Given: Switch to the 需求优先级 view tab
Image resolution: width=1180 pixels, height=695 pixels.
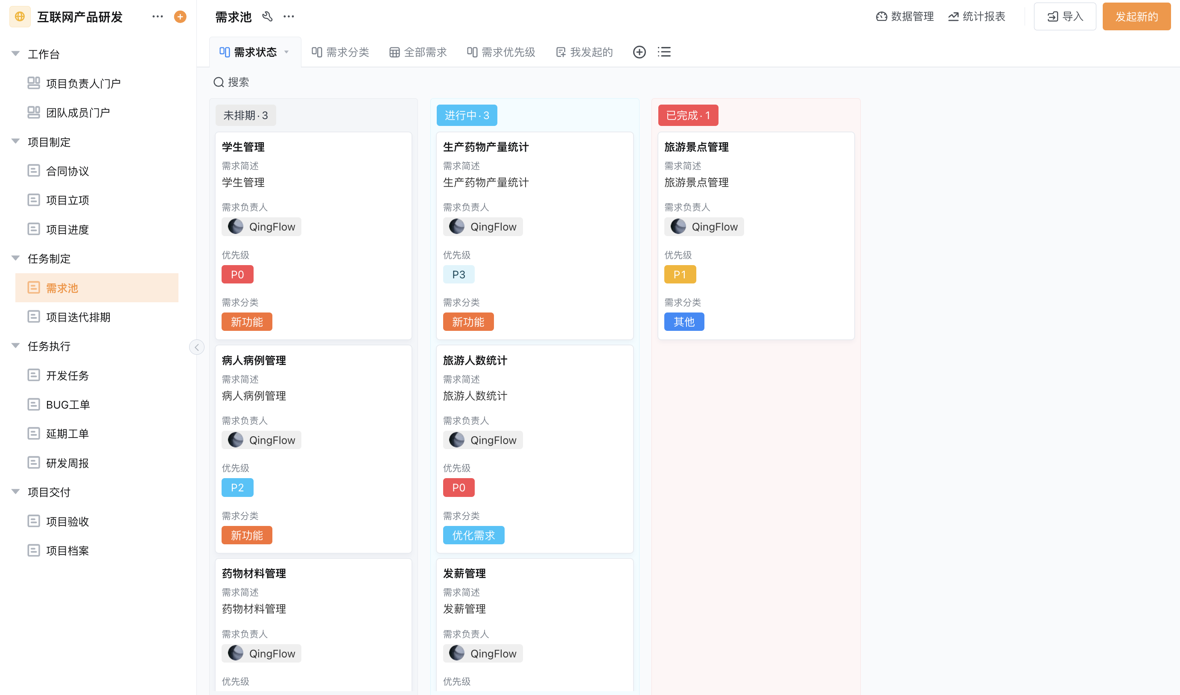Looking at the screenshot, I should point(501,52).
